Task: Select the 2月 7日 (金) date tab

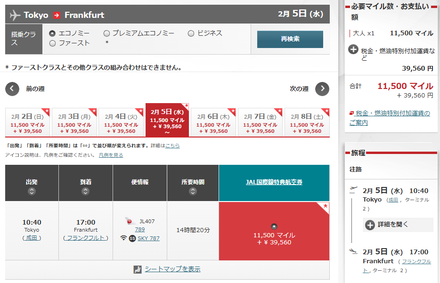Action: pos(260,122)
